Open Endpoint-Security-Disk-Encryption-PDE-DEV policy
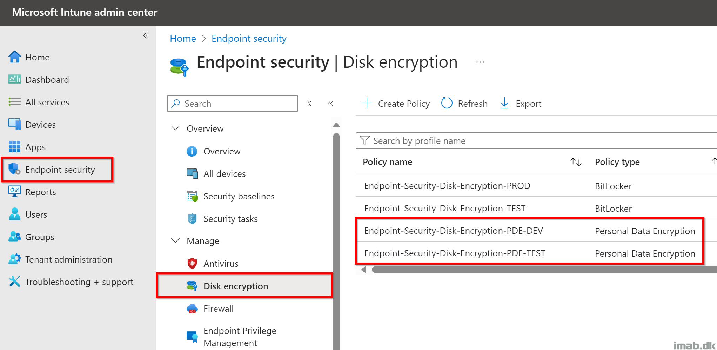717x350 pixels. click(453, 231)
